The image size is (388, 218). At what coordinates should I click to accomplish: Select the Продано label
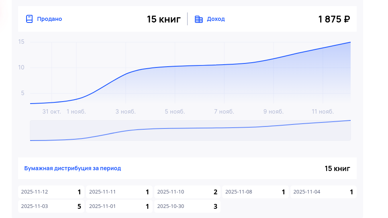pos(49,19)
